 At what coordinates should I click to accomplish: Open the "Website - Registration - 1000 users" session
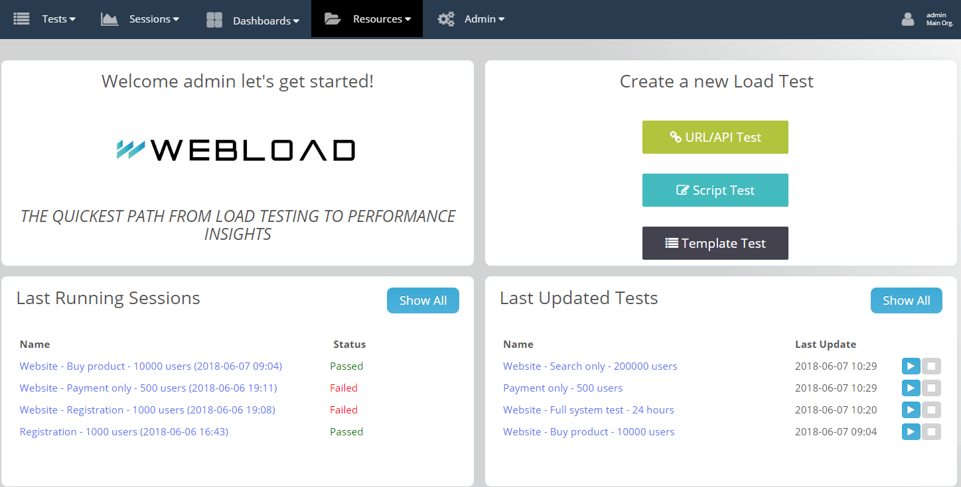pyautogui.click(x=147, y=409)
